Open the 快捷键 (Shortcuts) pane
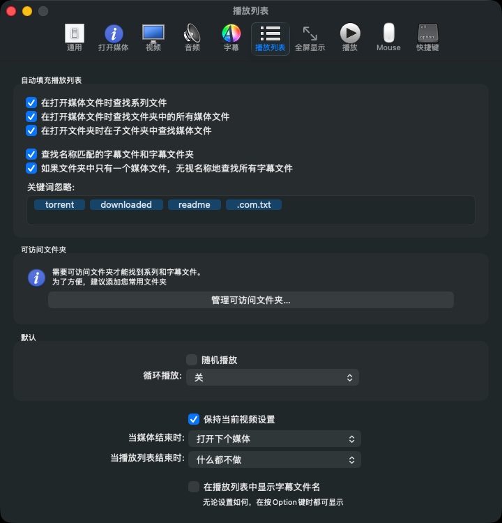 click(427, 37)
